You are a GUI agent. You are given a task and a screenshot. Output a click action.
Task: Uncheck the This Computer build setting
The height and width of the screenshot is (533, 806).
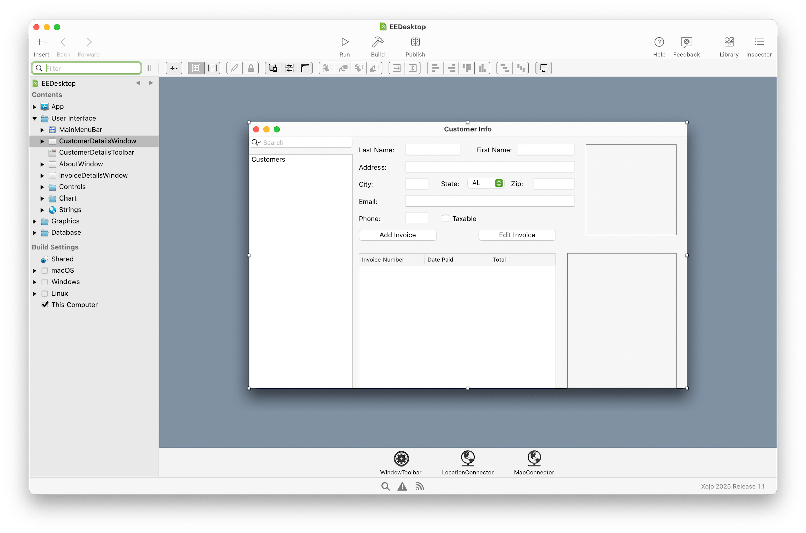45,305
